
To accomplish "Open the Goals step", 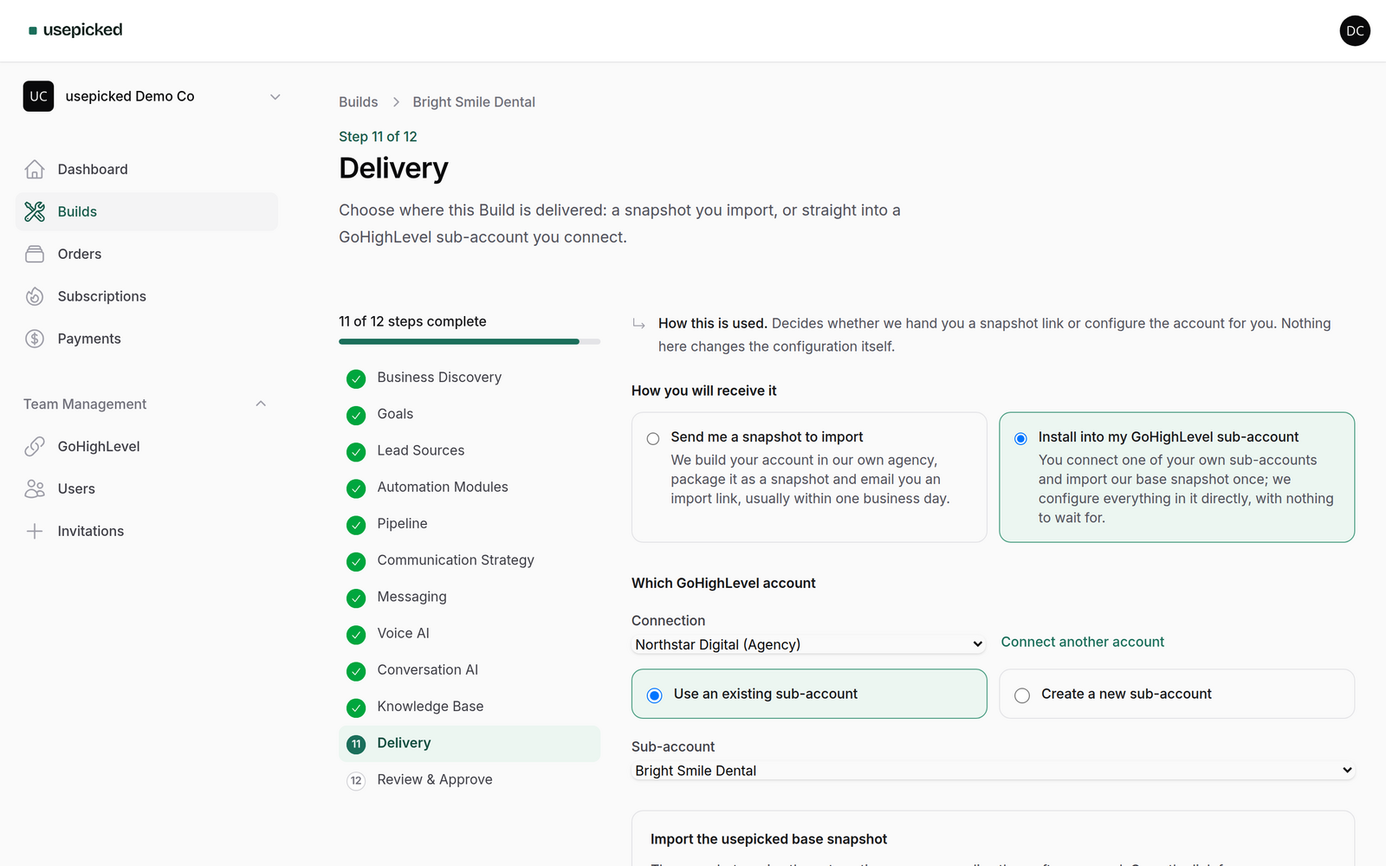I will [x=470, y=415].
